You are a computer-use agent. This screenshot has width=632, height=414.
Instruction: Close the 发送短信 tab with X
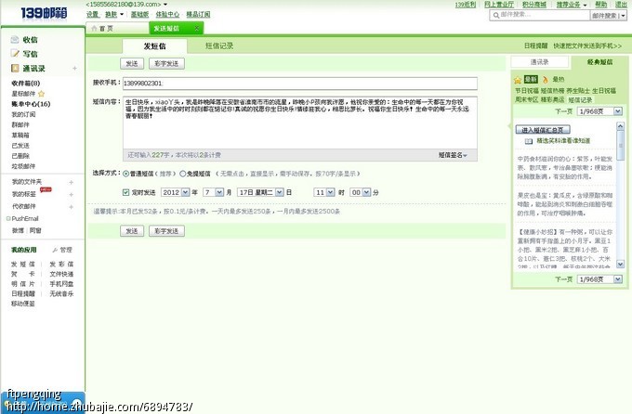196,28
